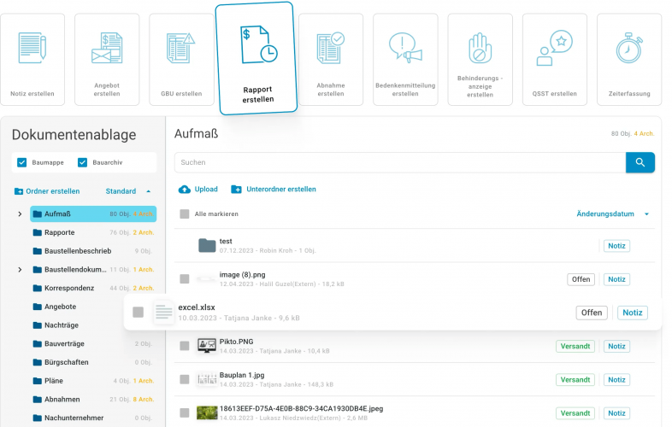Open the excel.xlsx file name
The width and height of the screenshot is (672, 427).
(197, 307)
